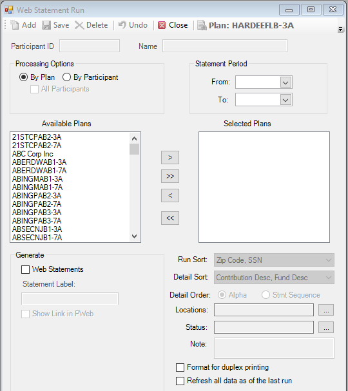Click the Undo arrow icon

coord(122,25)
